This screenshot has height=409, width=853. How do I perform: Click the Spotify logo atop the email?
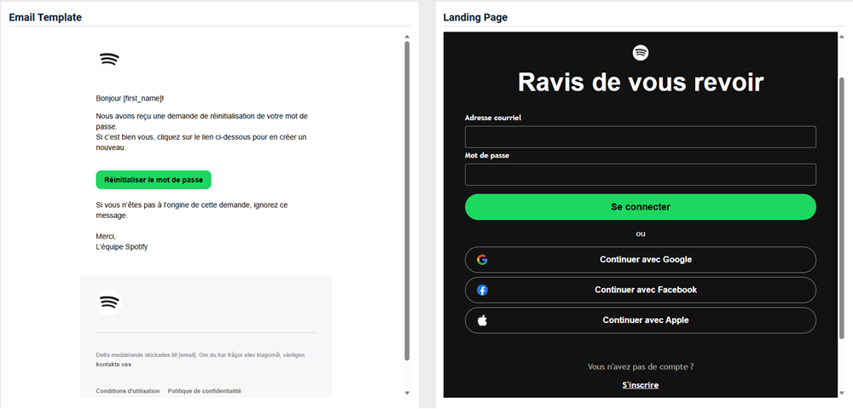click(x=108, y=60)
